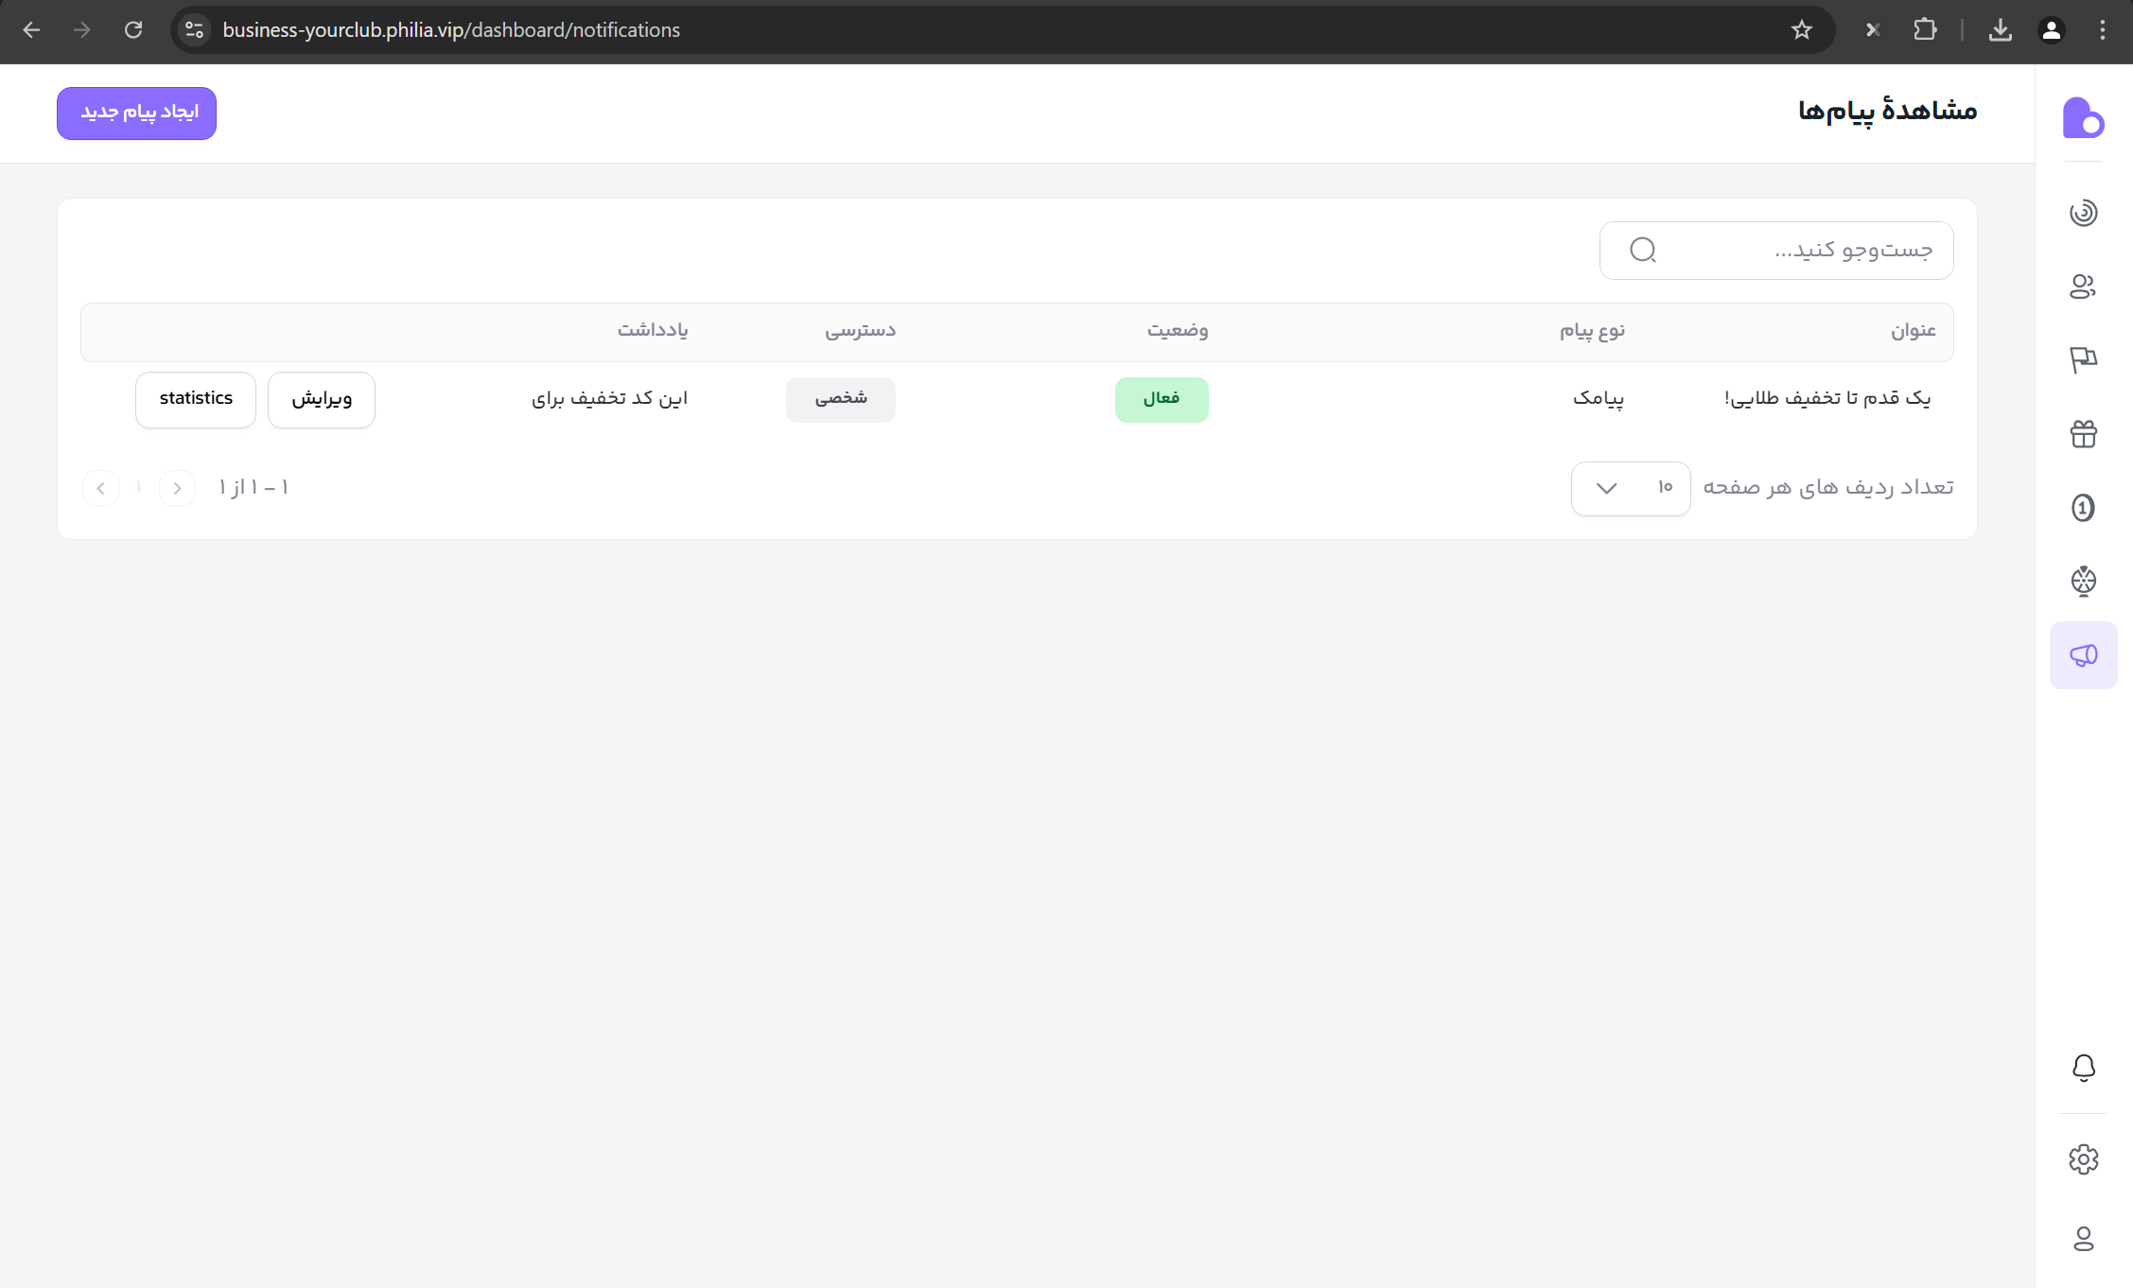Image resolution: width=2133 pixels, height=1288 pixels.
Task: Go to previous pagination page arrow
Action: tap(177, 488)
